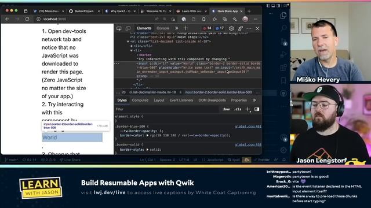371x208 pixels.
Task: Open VS Code Explorer files icon
Action: (283, 16)
